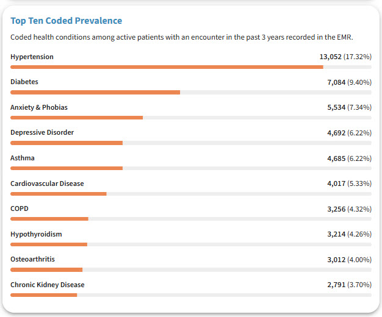Image resolution: width=382 pixels, height=317 pixels.
Task: Click the Hypertension condition label
Action: pos(32,57)
